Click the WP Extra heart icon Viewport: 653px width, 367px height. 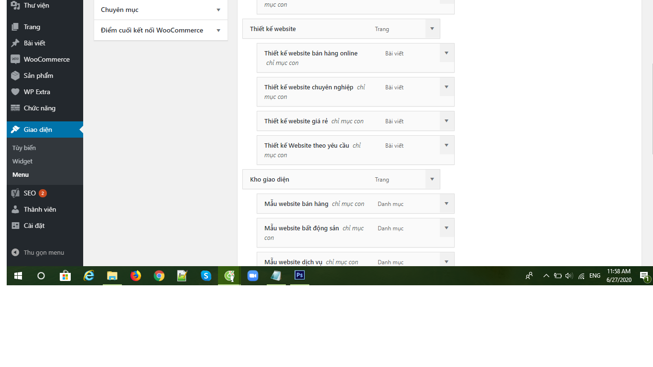point(15,92)
